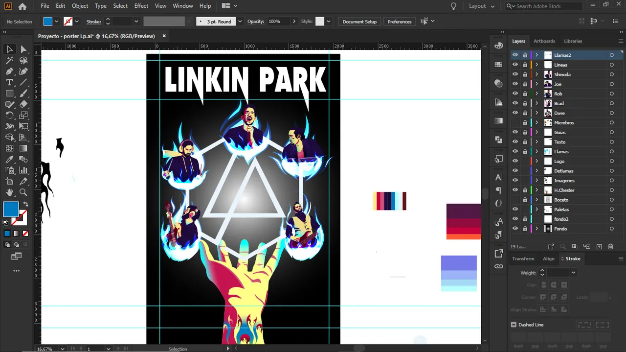This screenshot has width=626, height=352.
Task: Select the Artboard tool
Action: 9,182
